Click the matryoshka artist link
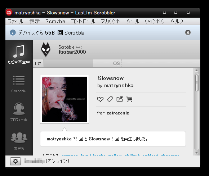 click(119, 85)
